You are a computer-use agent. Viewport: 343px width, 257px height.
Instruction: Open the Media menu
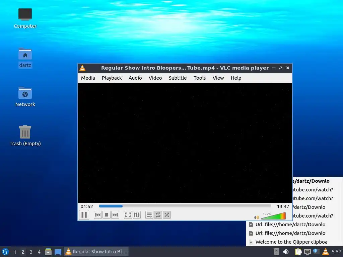pyautogui.click(x=88, y=78)
